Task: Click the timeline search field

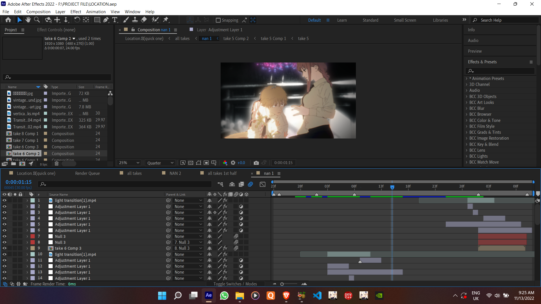Action: coord(127,184)
